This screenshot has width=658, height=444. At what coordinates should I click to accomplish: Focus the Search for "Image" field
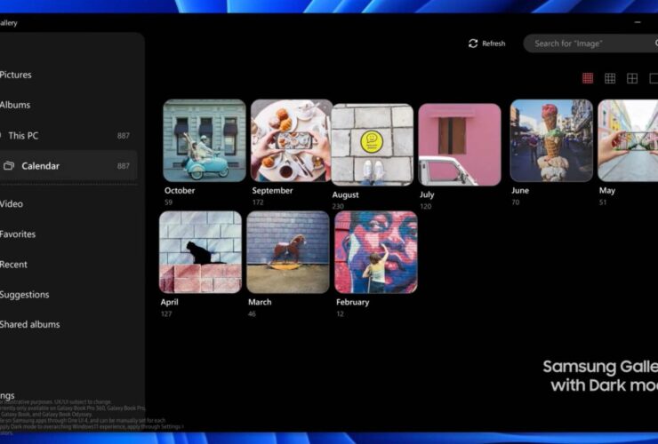coord(590,44)
